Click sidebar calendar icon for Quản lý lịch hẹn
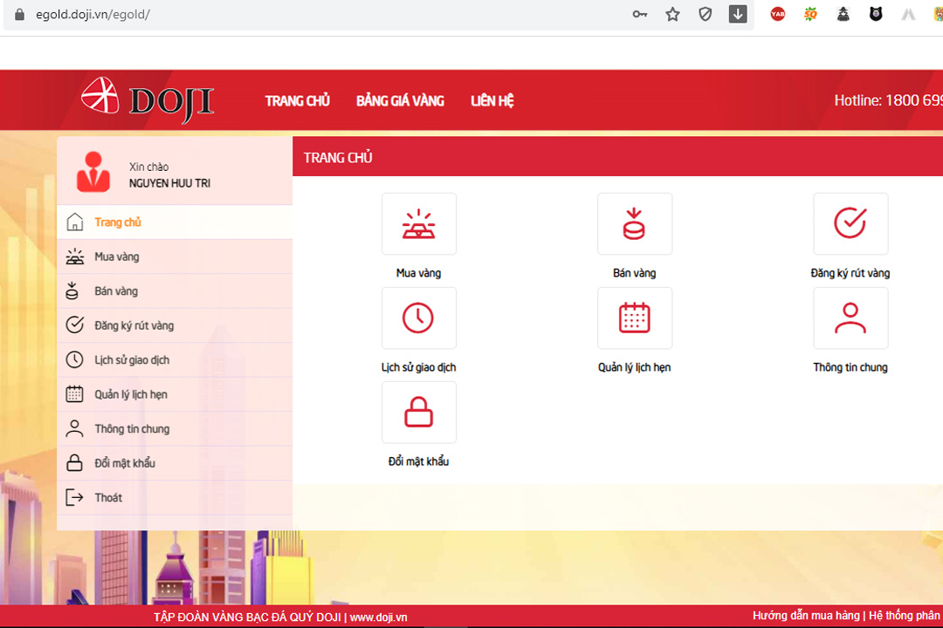Screen dimensions: 943x628 (x=74, y=394)
